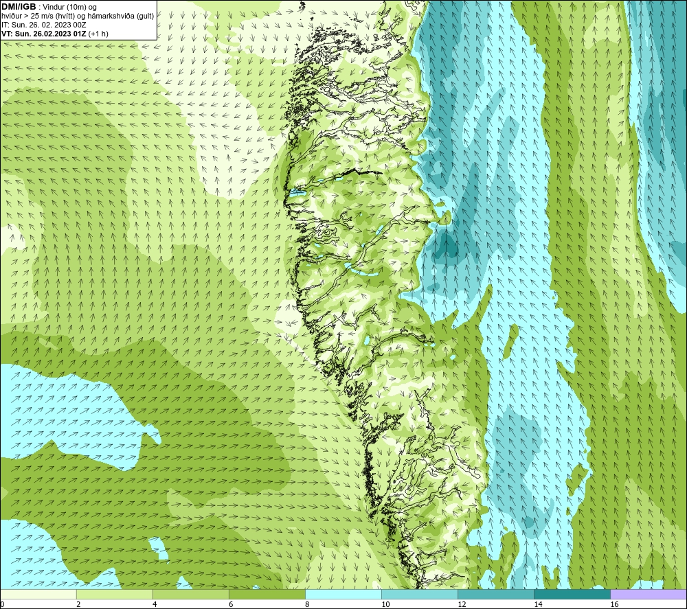Click the legend label '16'

pyautogui.click(x=614, y=605)
